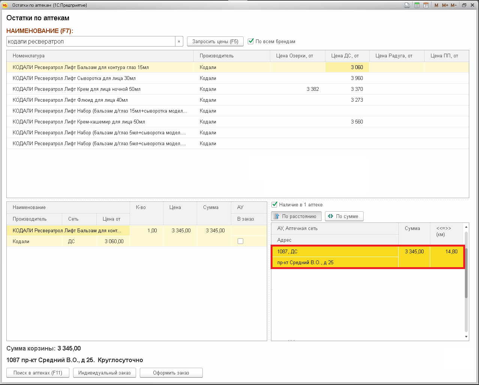The width and height of the screenshot is (479, 385).
Task: Tick the 'В заказ' checkbox for Кодали
Action: click(240, 241)
